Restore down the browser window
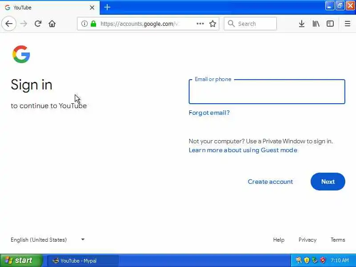The image size is (356, 267). point(340,6)
